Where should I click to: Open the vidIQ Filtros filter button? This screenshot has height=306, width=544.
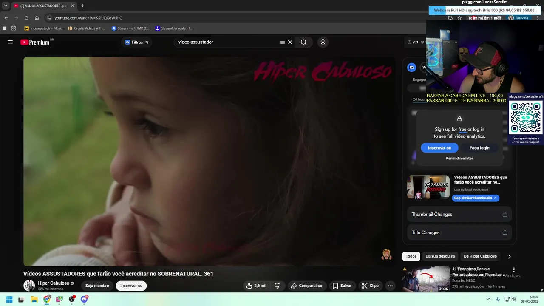pyautogui.click(x=136, y=42)
